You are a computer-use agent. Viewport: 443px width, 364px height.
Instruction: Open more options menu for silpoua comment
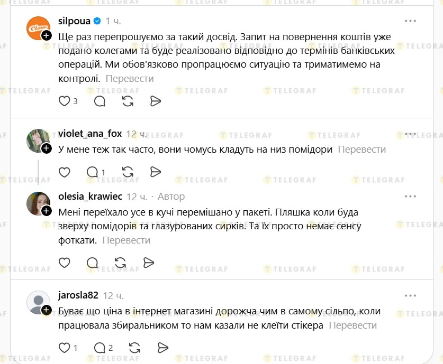[410, 21]
